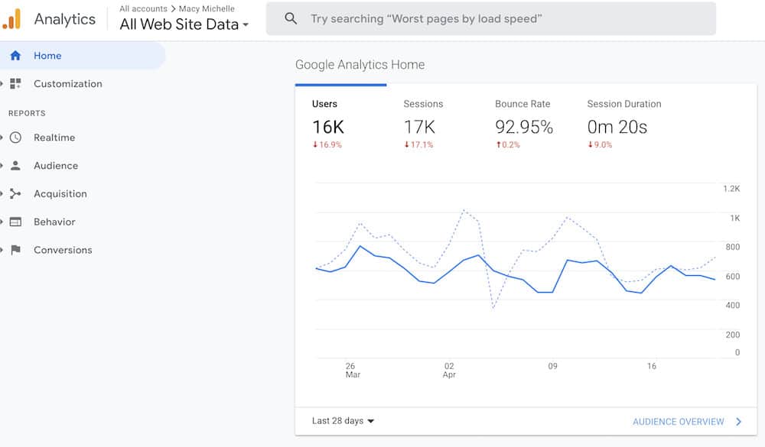Screen dimensions: 765x447
Task: Open the Customization section
Action: [68, 84]
